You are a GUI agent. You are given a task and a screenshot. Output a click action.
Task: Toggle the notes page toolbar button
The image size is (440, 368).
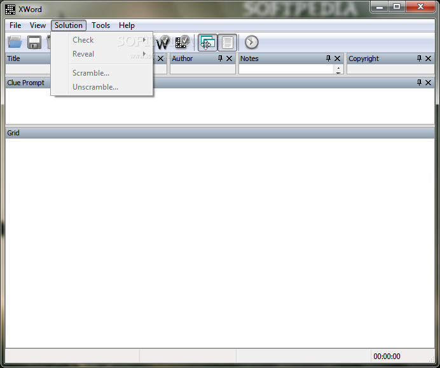(227, 43)
